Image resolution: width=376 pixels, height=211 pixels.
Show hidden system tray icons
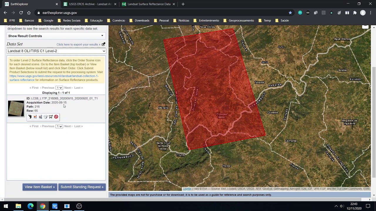(336, 206)
